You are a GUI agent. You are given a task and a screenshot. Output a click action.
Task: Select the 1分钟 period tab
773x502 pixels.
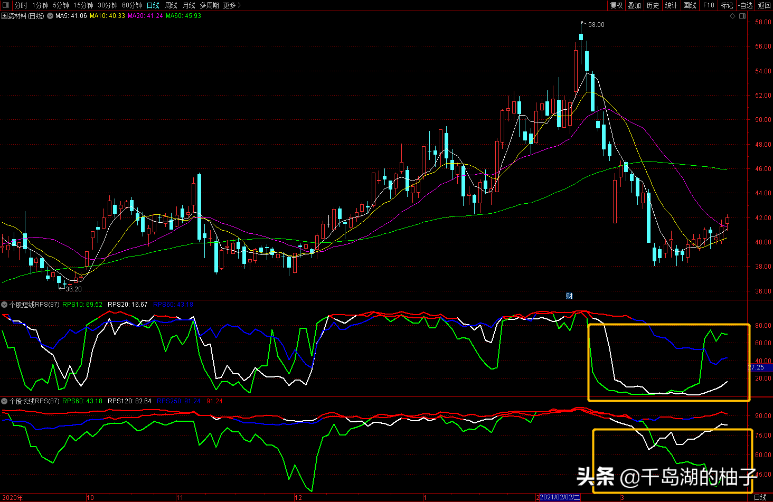(40, 5)
